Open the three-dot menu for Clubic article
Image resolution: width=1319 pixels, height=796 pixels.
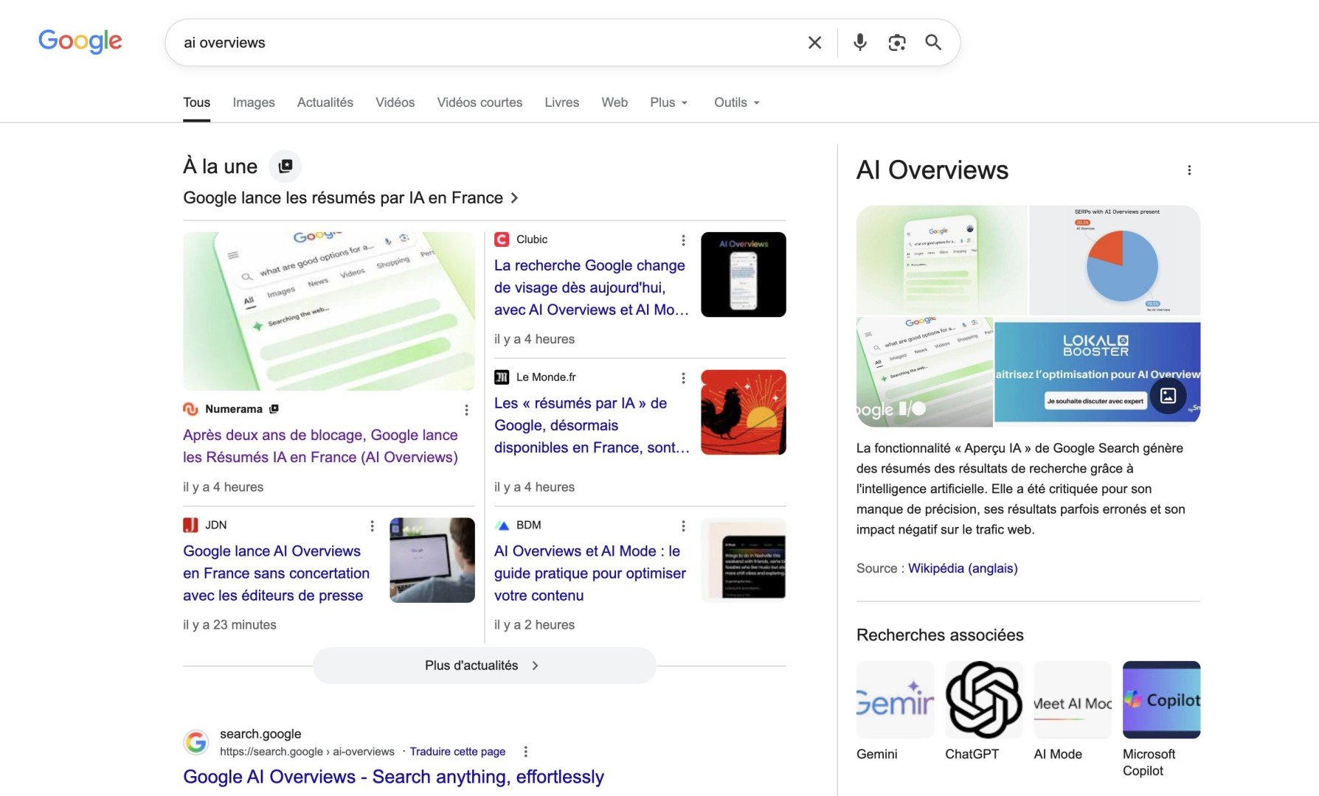pos(683,240)
